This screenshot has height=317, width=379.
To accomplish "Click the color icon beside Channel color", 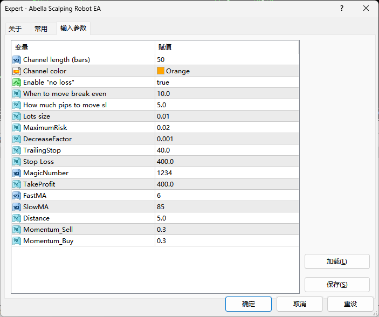I will pos(16,71).
